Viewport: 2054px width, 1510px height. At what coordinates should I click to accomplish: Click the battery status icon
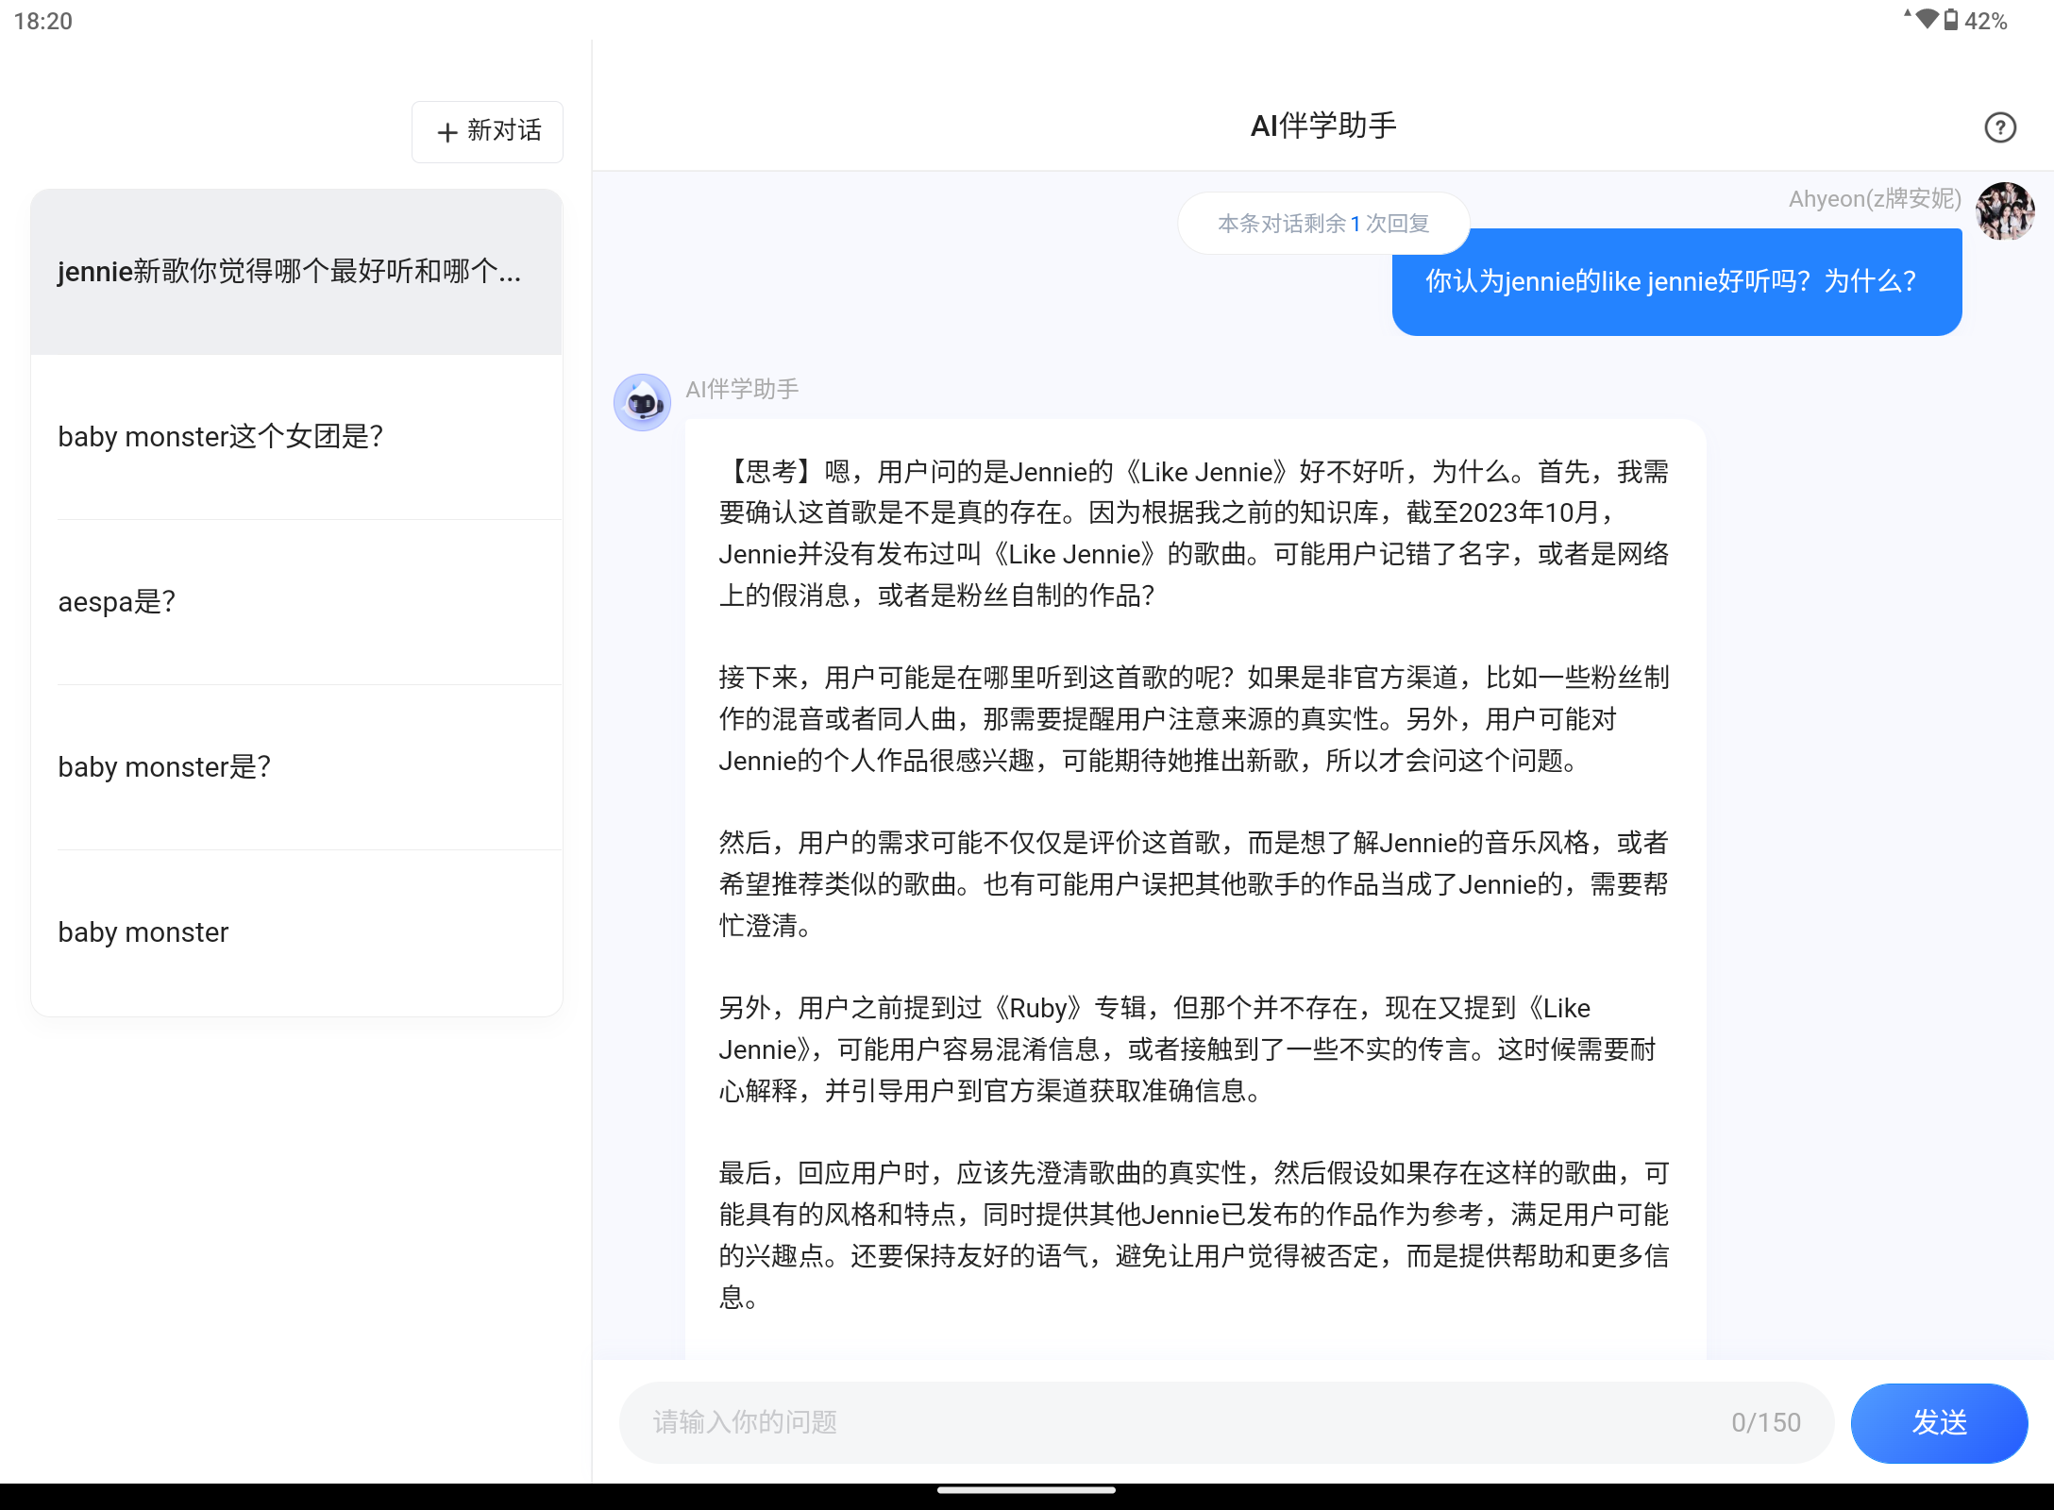click(x=1950, y=20)
